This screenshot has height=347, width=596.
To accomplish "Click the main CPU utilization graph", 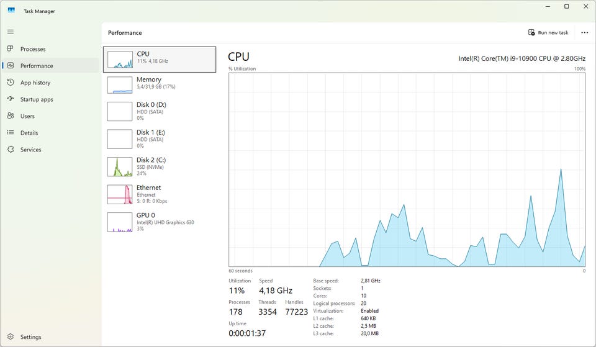I will (x=407, y=169).
